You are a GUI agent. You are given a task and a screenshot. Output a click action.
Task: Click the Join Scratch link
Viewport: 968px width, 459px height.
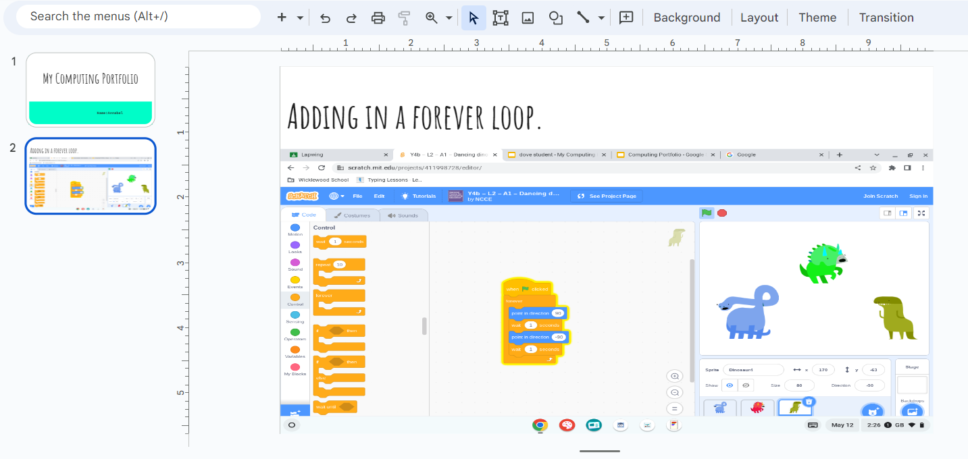(x=881, y=196)
